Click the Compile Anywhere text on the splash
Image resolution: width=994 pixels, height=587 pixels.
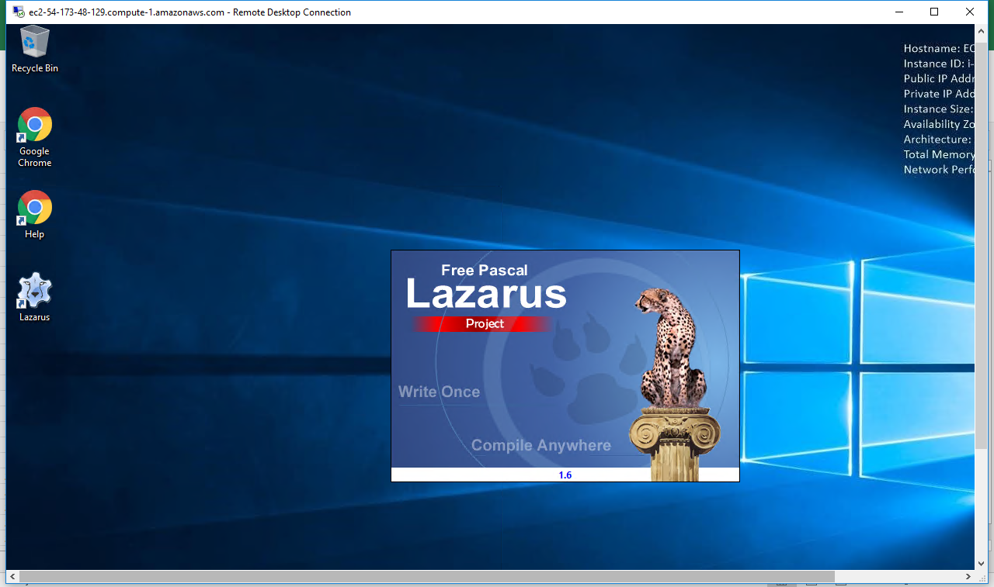pos(540,445)
